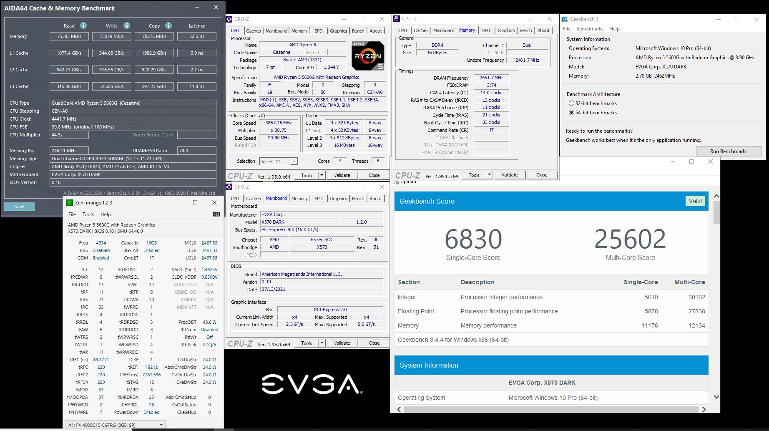Click the DRAM Frequency field 2461.7 MHz
769x431 pixels.
coord(491,78)
